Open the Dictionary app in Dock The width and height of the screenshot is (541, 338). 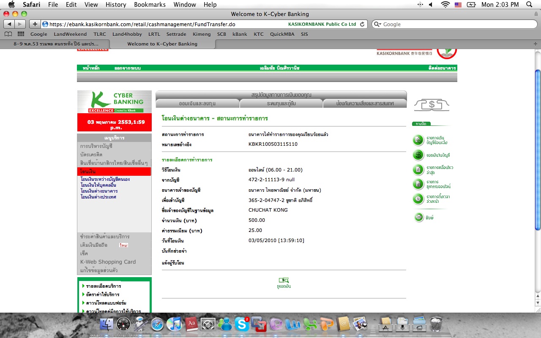click(x=191, y=324)
